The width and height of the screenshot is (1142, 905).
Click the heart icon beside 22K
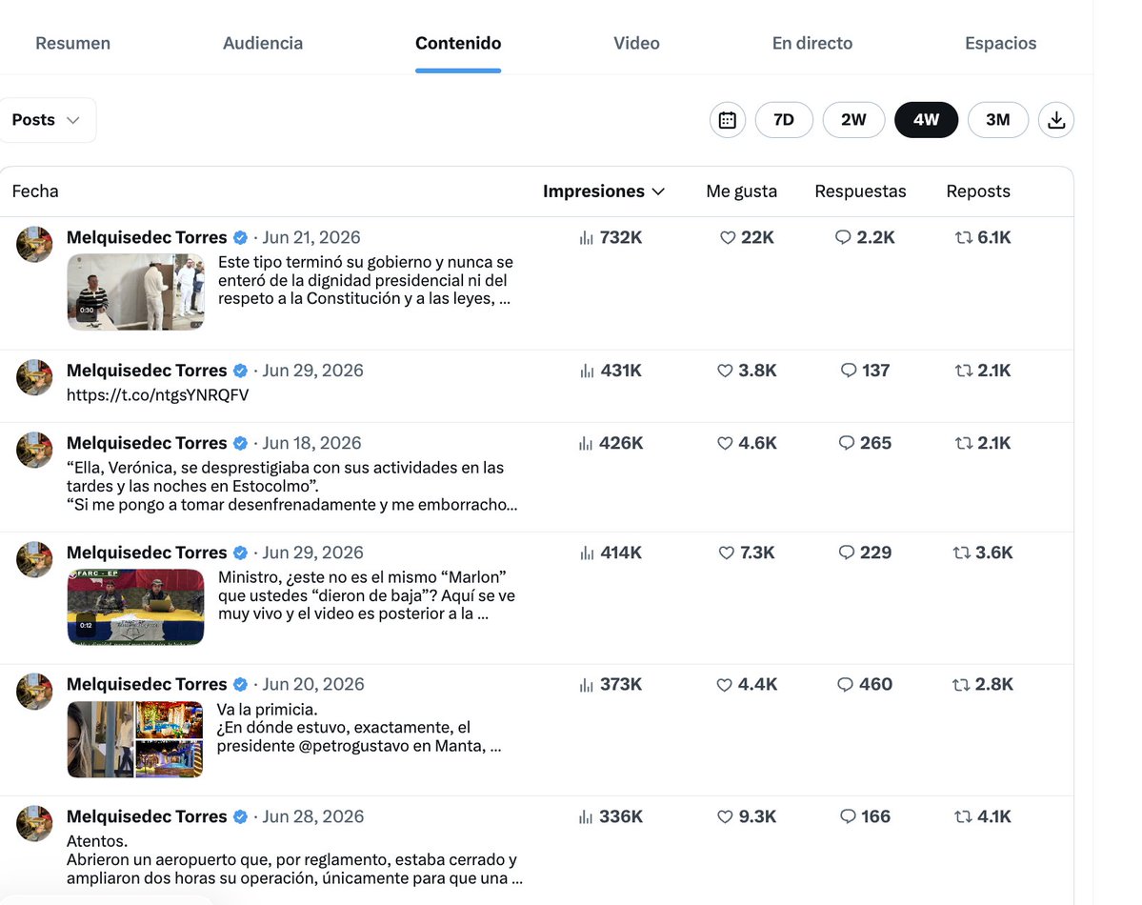[x=727, y=237]
